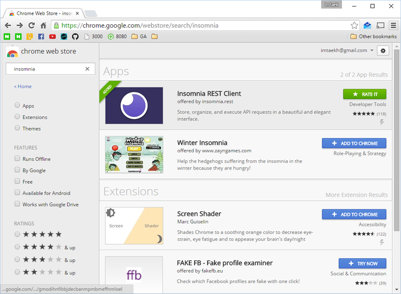Open the Facebook bookmark icon
This screenshot has width=401, height=294.
click(41, 36)
